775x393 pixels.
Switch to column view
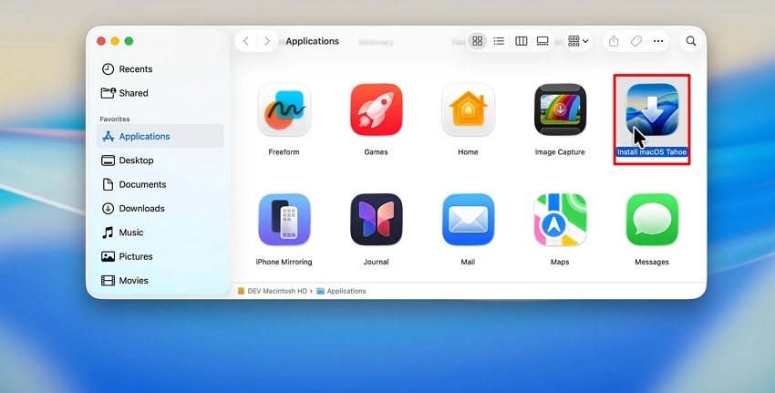point(521,41)
